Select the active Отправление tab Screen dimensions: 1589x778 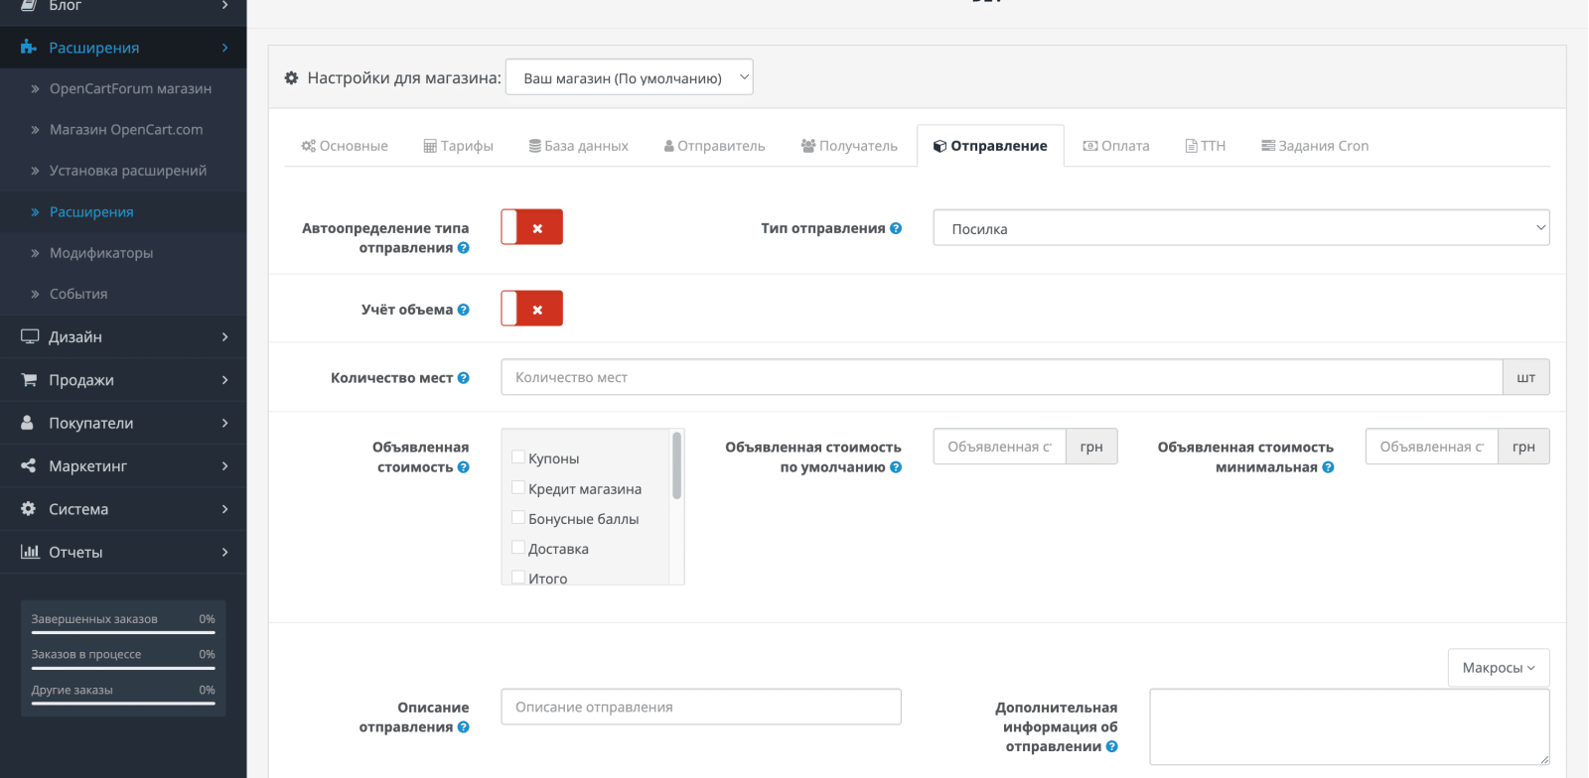990,146
